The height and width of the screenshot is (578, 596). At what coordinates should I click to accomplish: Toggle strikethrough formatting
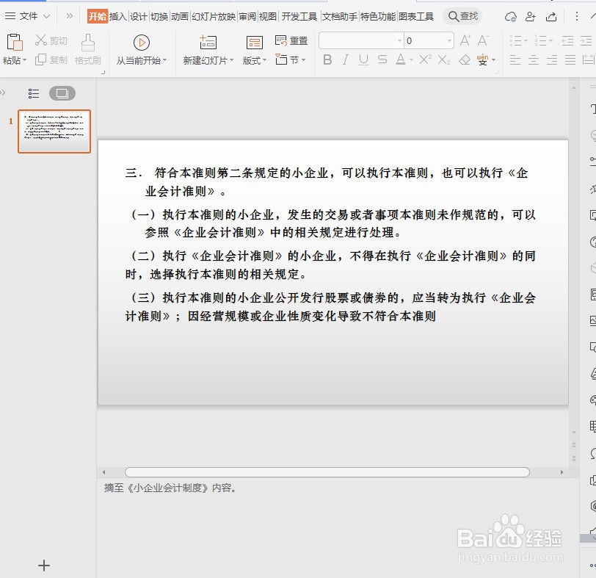[x=382, y=59]
